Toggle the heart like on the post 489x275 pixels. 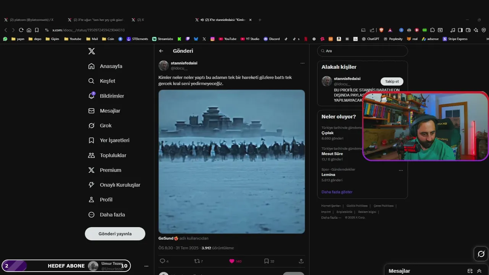pos(232,261)
